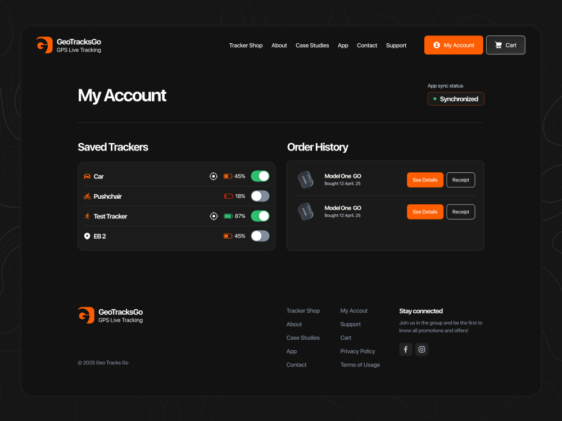Open the Cart button in header

click(x=506, y=45)
